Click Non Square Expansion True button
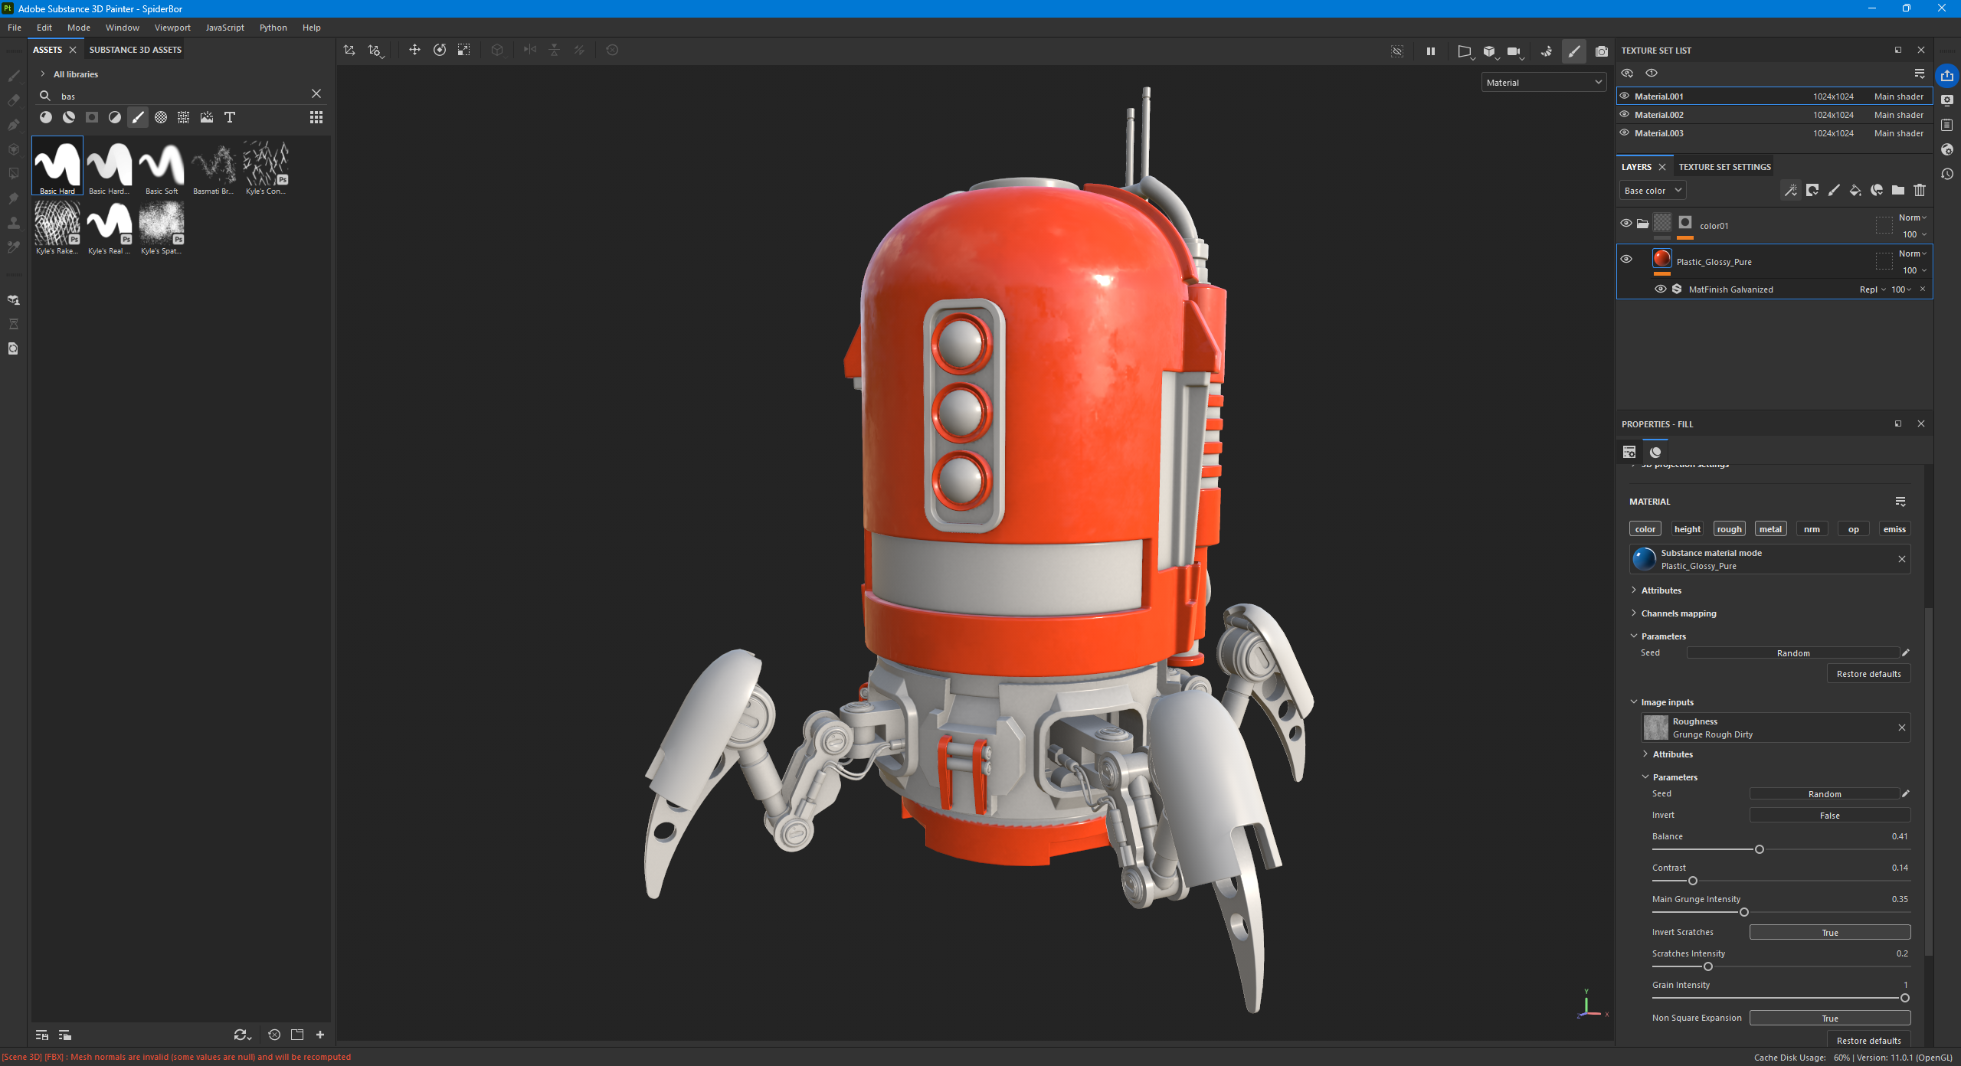The image size is (1961, 1066). pyautogui.click(x=1829, y=1019)
